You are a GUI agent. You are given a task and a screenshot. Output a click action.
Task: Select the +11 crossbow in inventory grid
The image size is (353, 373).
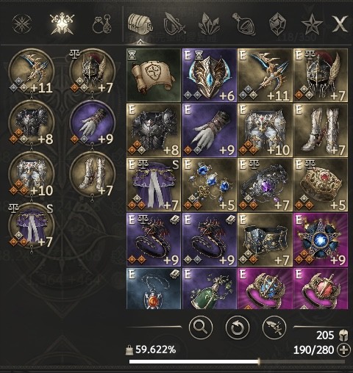(x=265, y=75)
